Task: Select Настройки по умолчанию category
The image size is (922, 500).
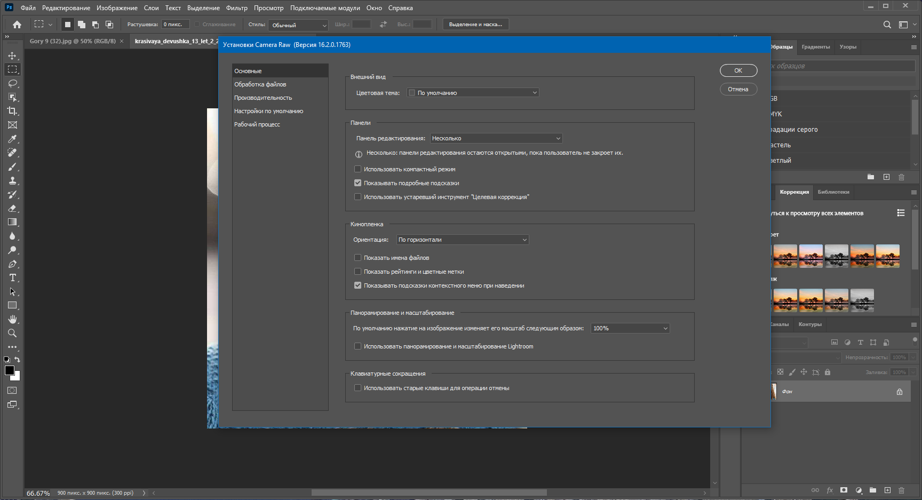Action: click(280, 111)
